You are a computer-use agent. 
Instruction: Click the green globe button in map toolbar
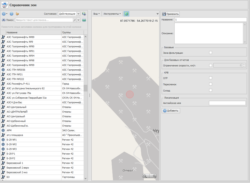tap(126, 14)
